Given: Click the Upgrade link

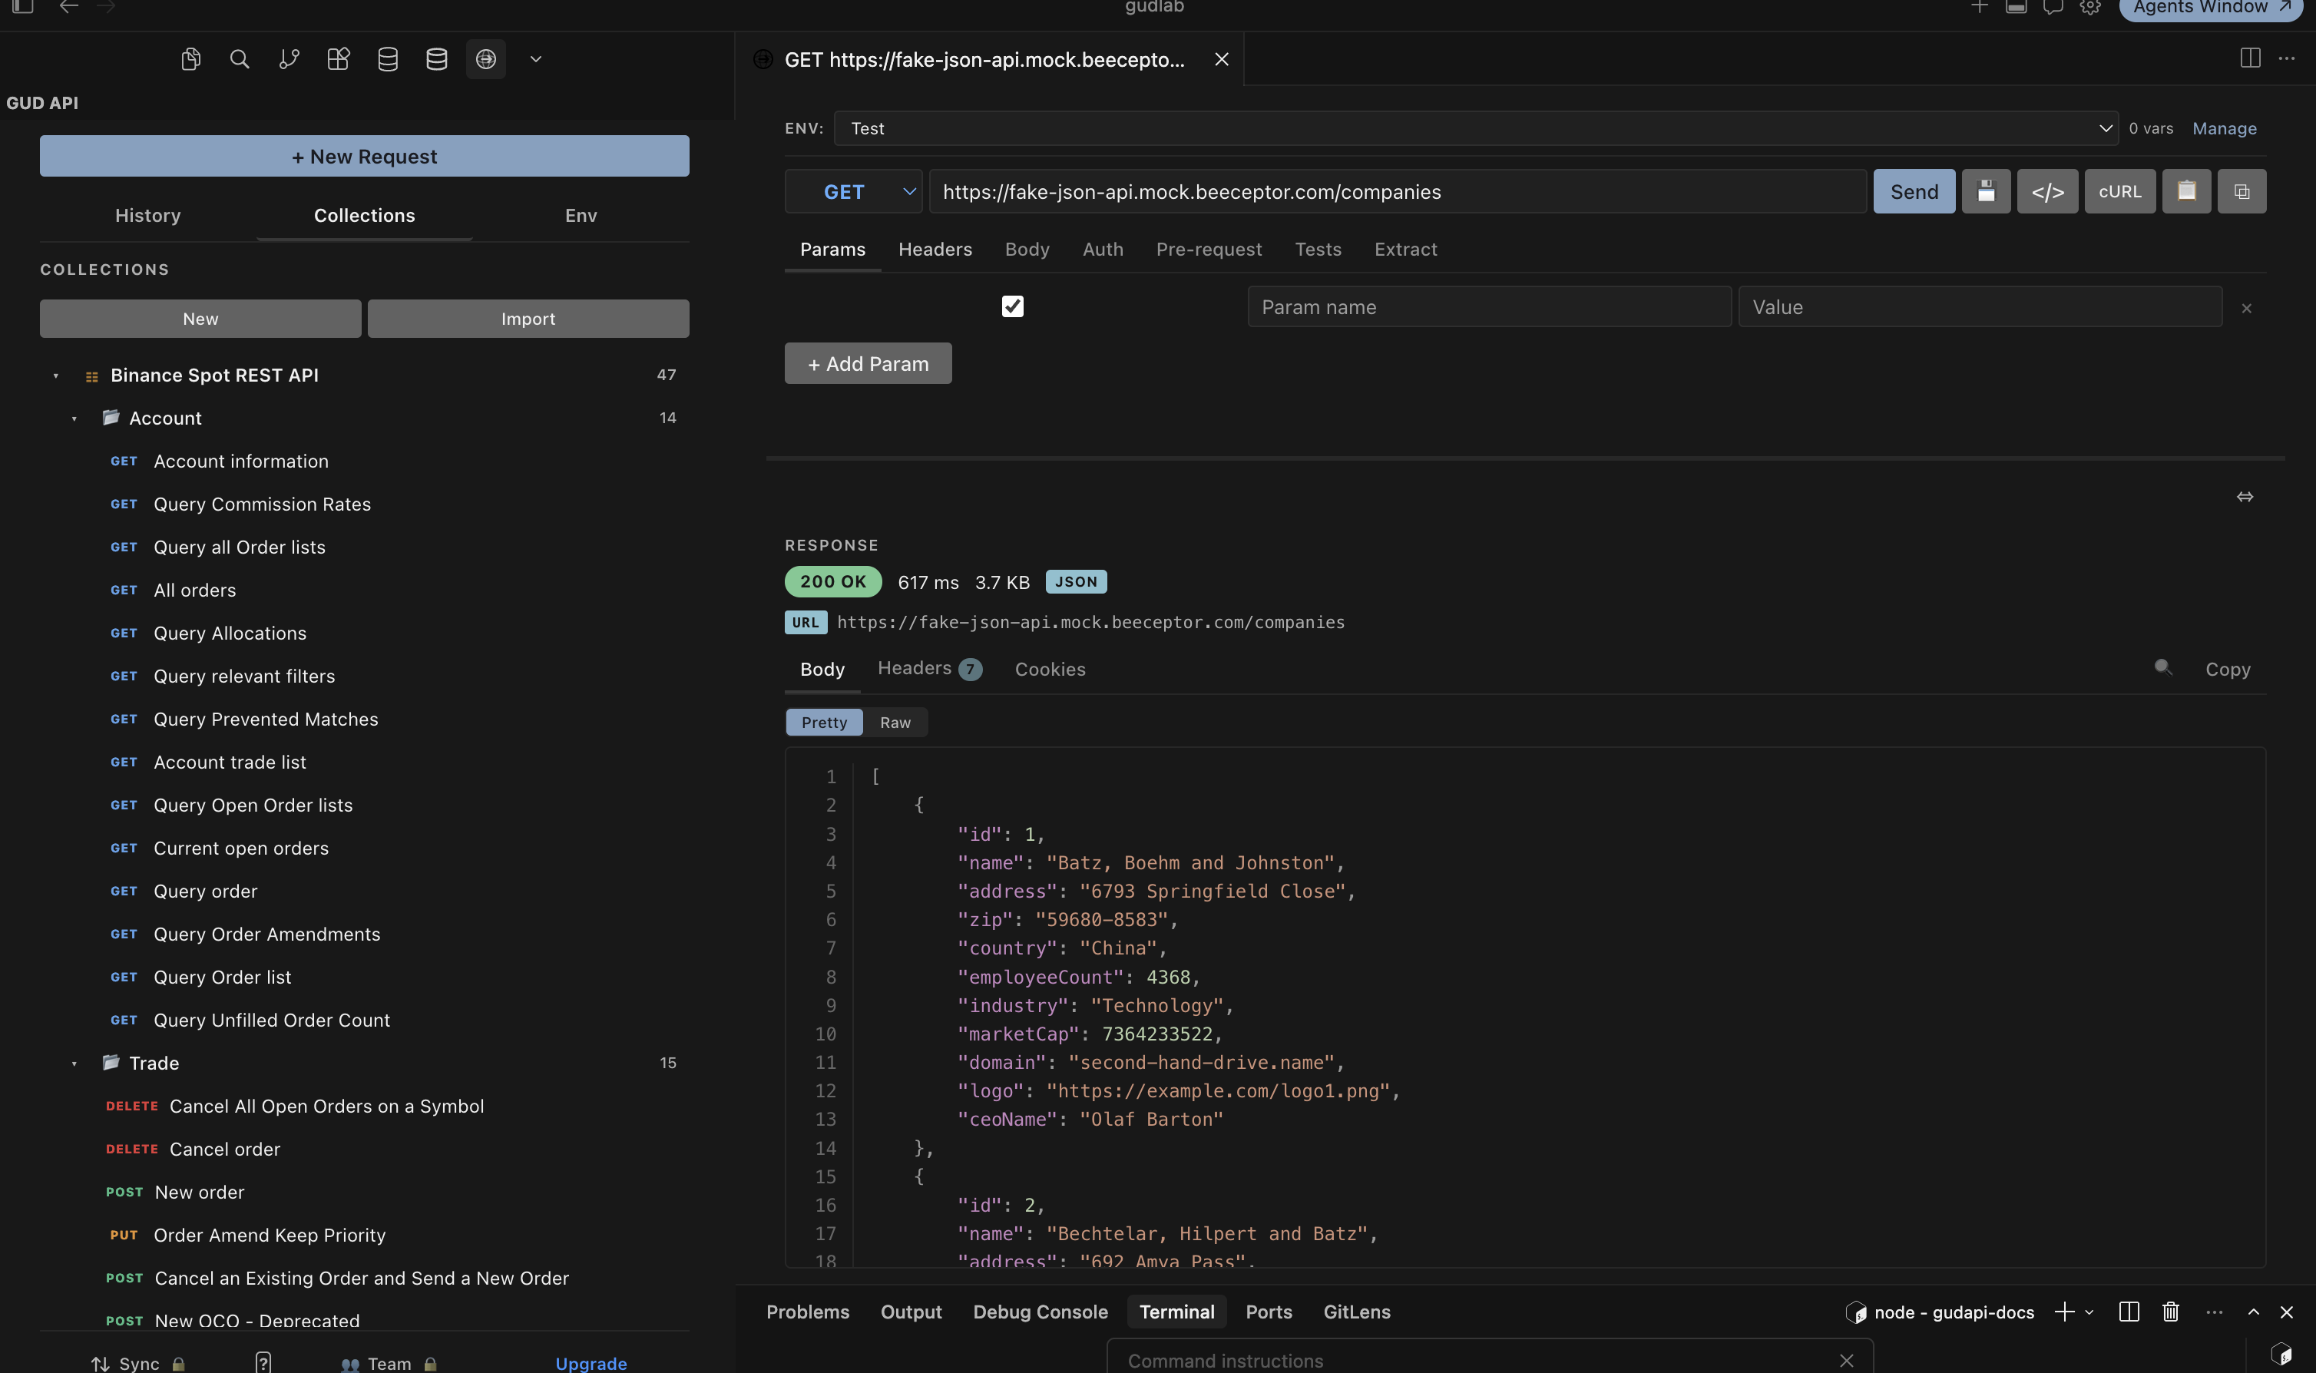Looking at the screenshot, I should (x=591, y=1363).
